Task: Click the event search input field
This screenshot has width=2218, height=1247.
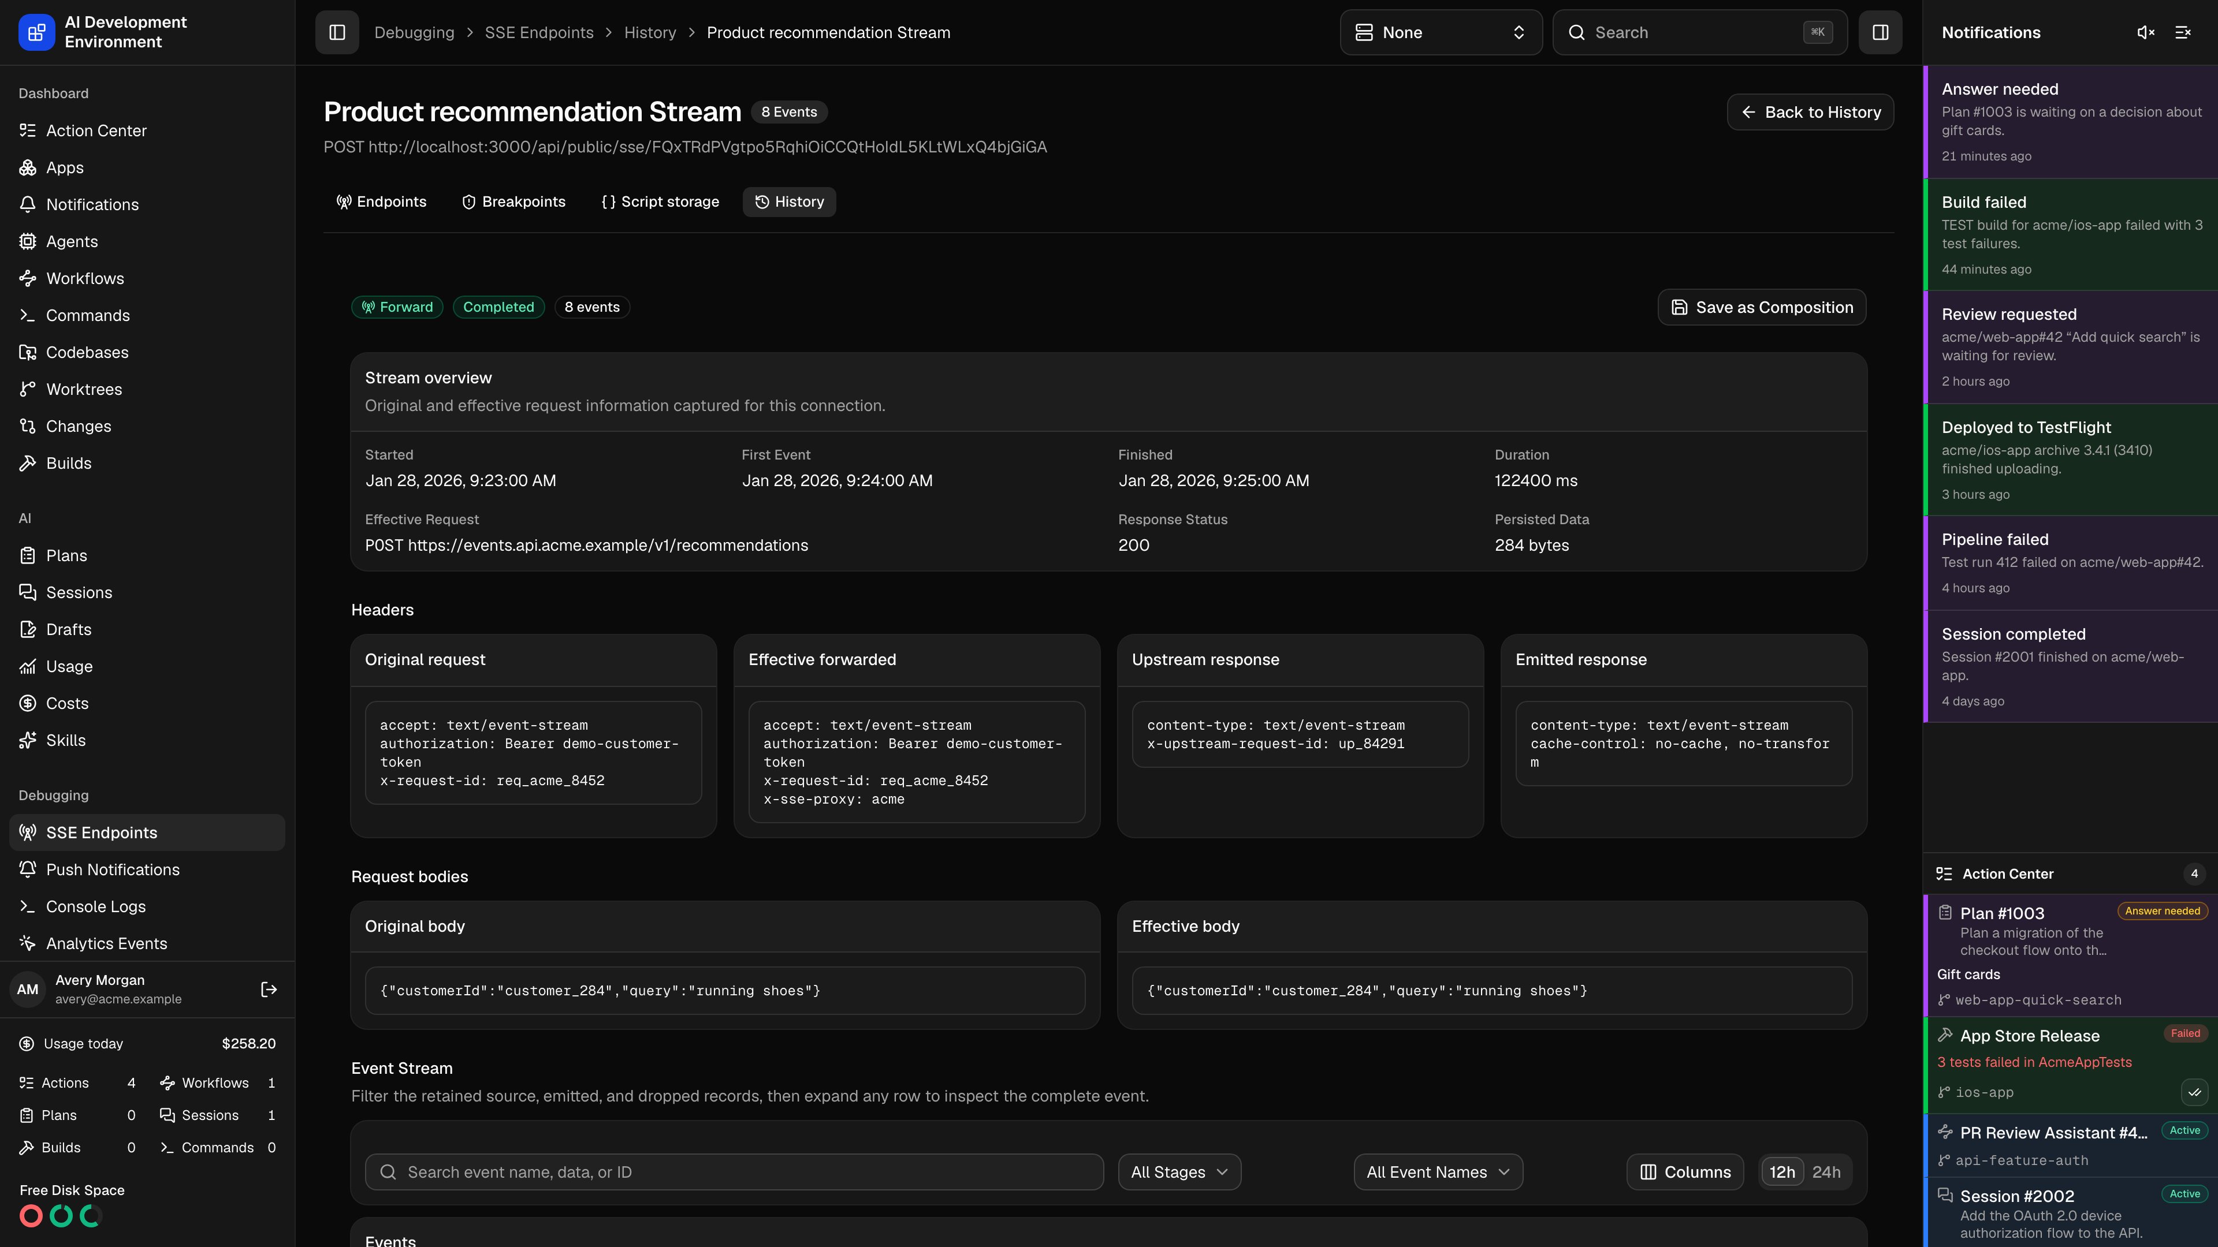Action: point(735,1172)
